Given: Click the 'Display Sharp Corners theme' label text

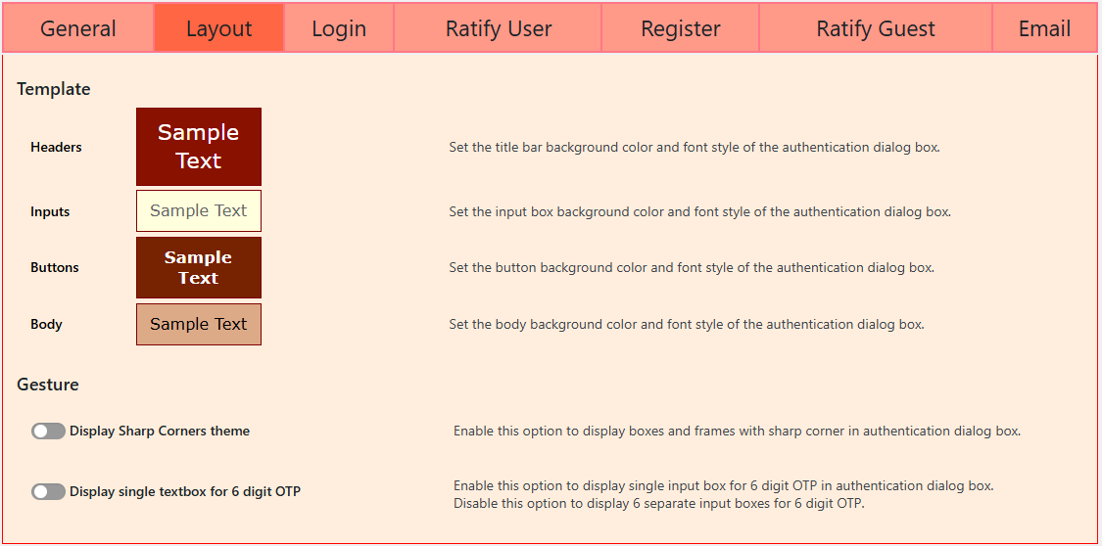Looking at the screenshot, I should pos(160,431).
